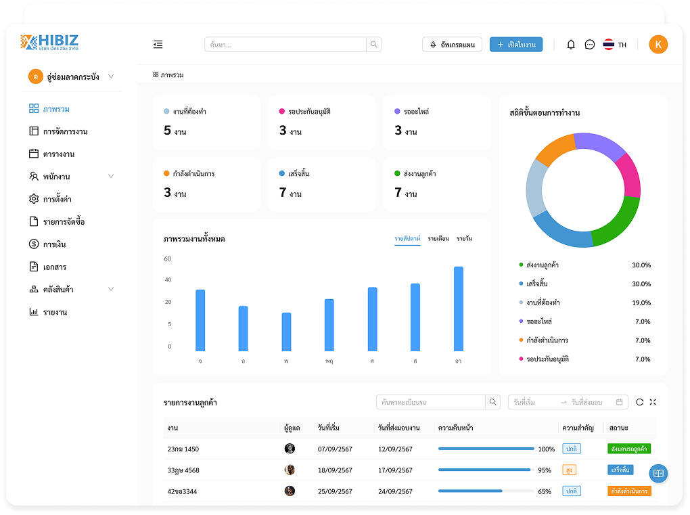The width and height of the screenshot is (690, 515).
Task: Click the refresh icon in customer jobs list
Action: [x=640, y=402]
